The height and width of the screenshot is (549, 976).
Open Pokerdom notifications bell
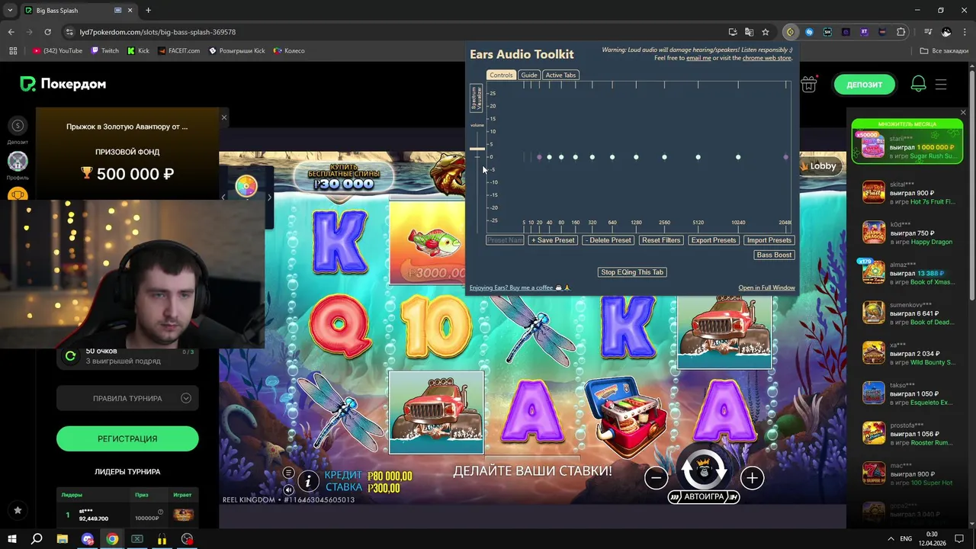tap(918, 85)
